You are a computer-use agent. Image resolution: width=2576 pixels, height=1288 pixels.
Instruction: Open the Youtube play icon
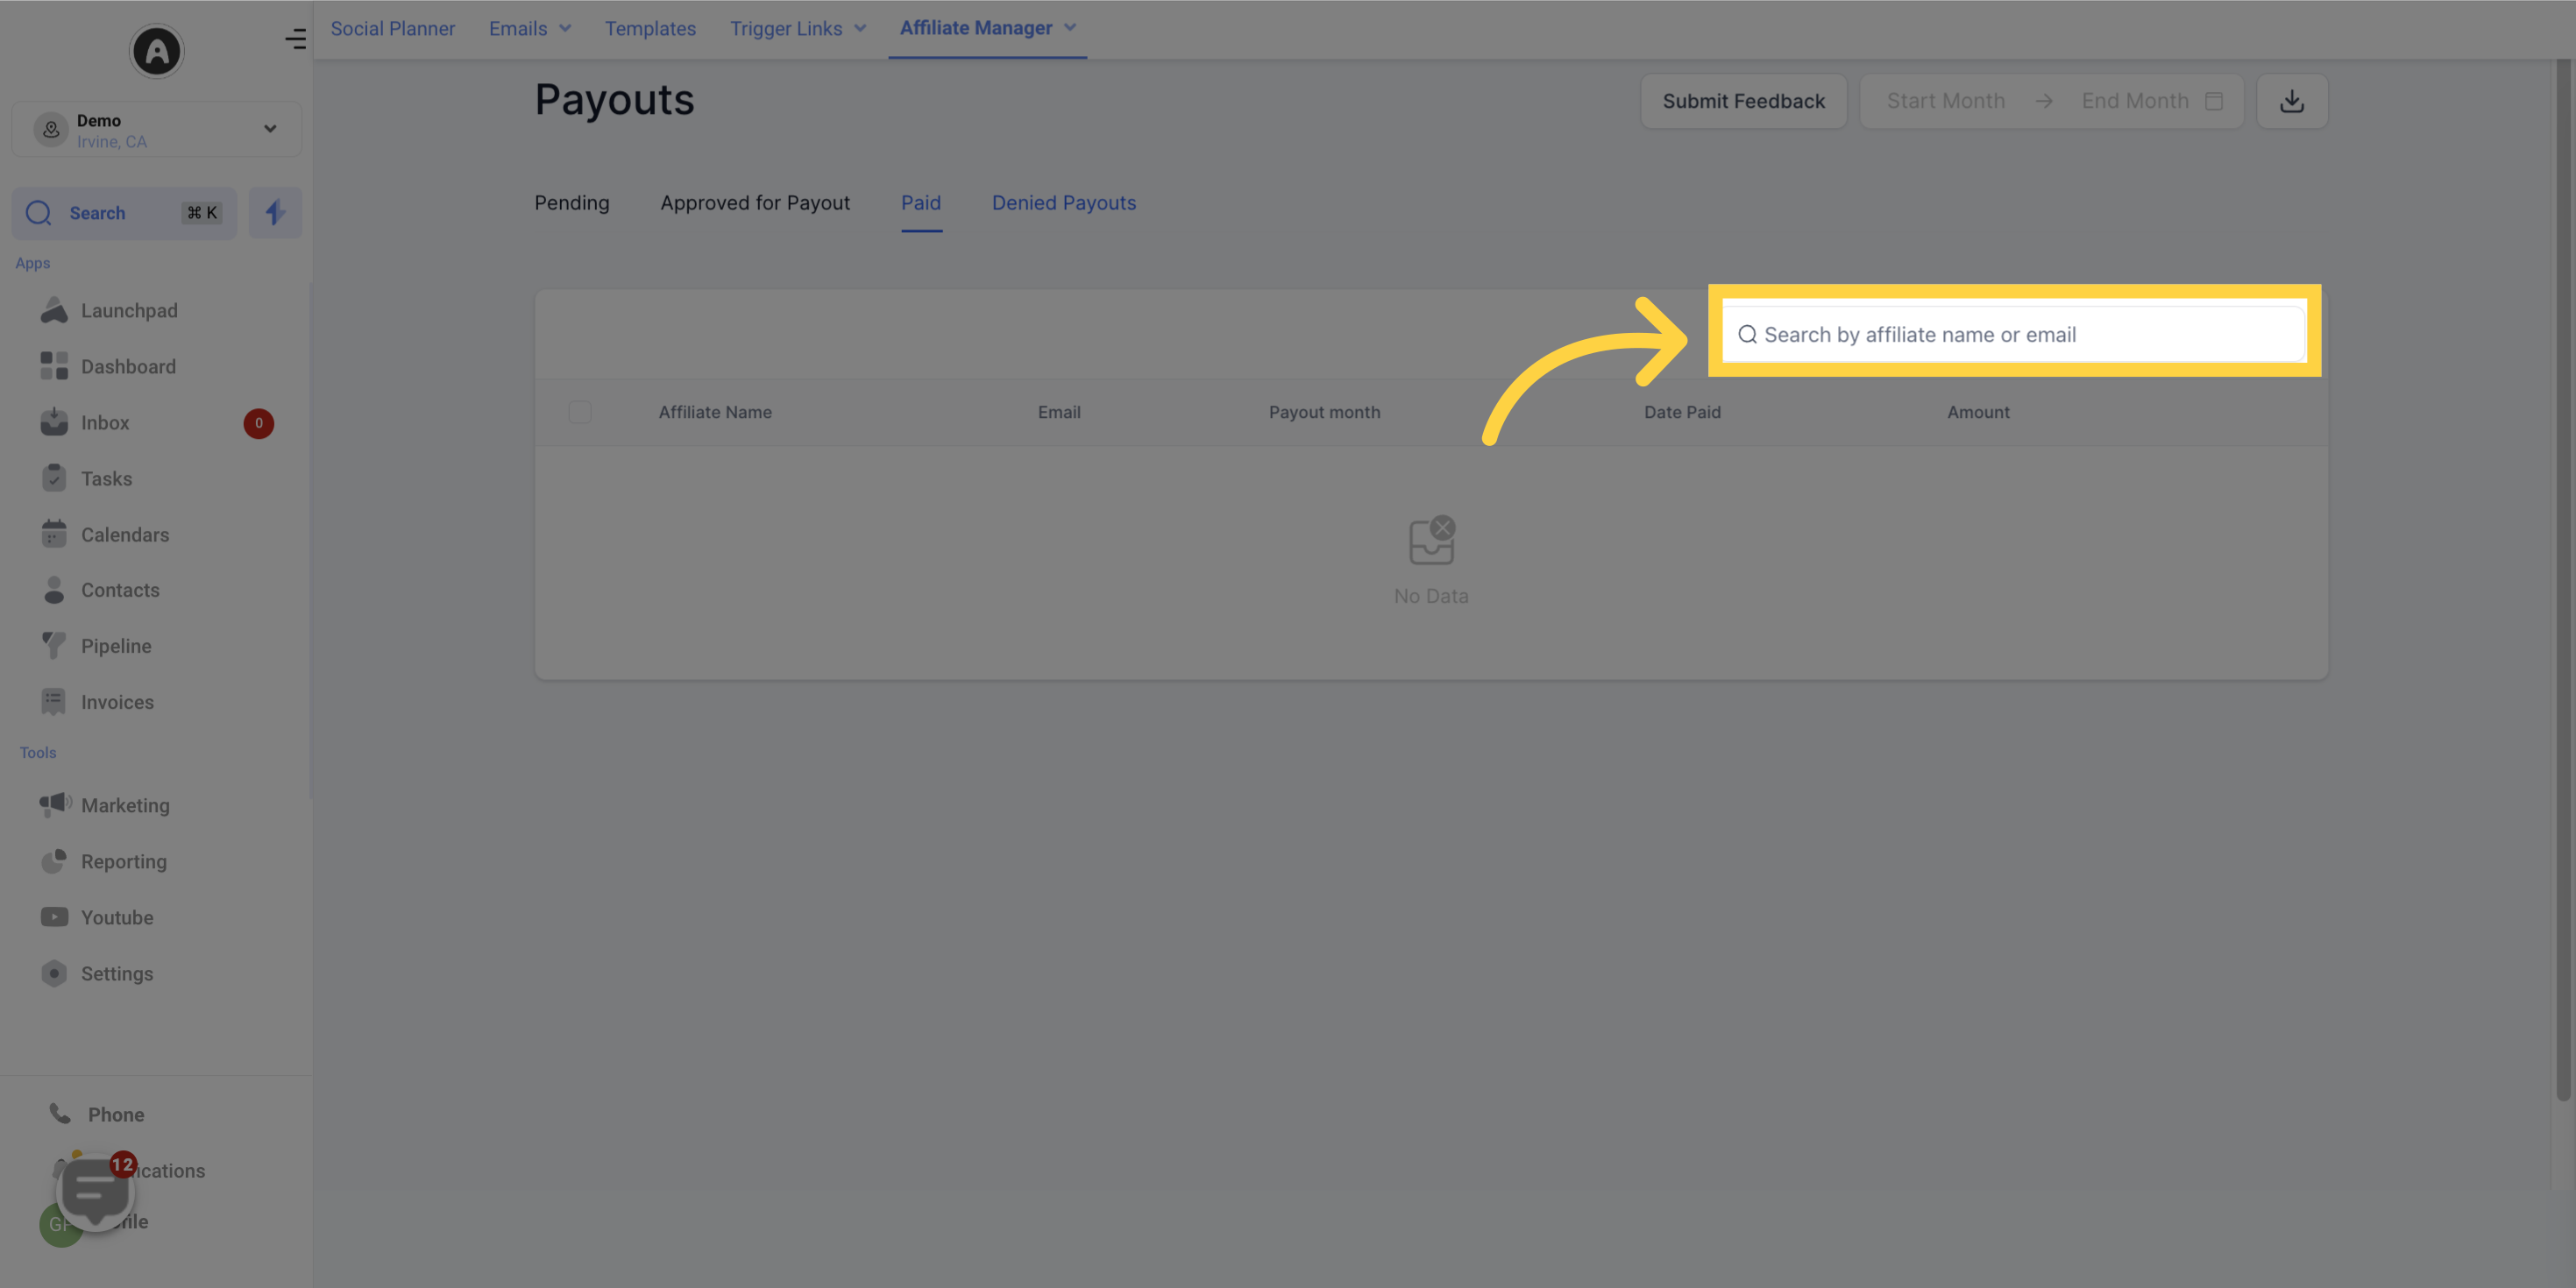coord(54,917)
